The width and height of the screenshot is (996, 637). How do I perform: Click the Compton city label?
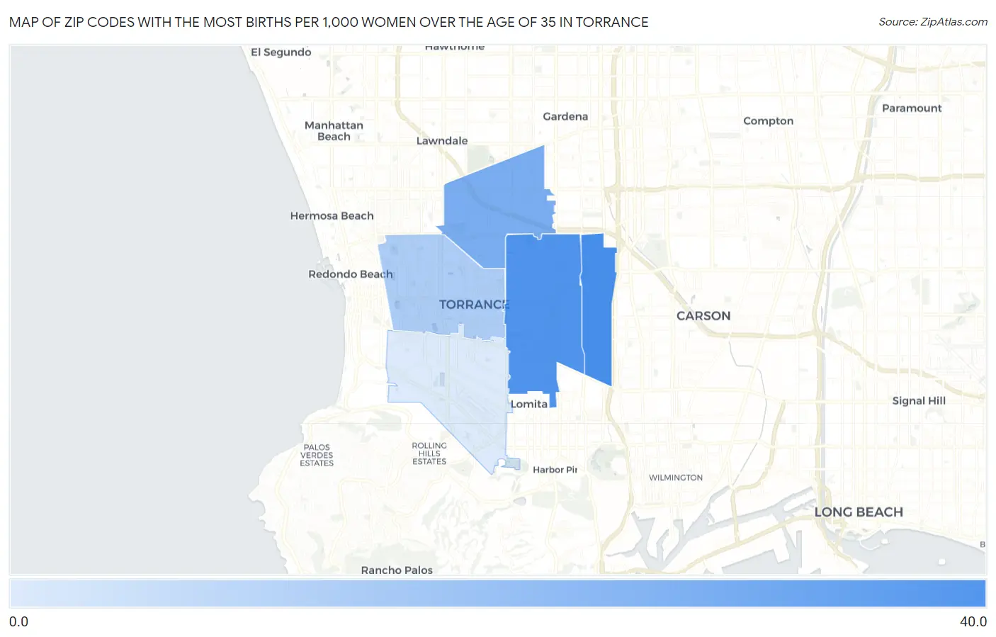click(768, 121)
